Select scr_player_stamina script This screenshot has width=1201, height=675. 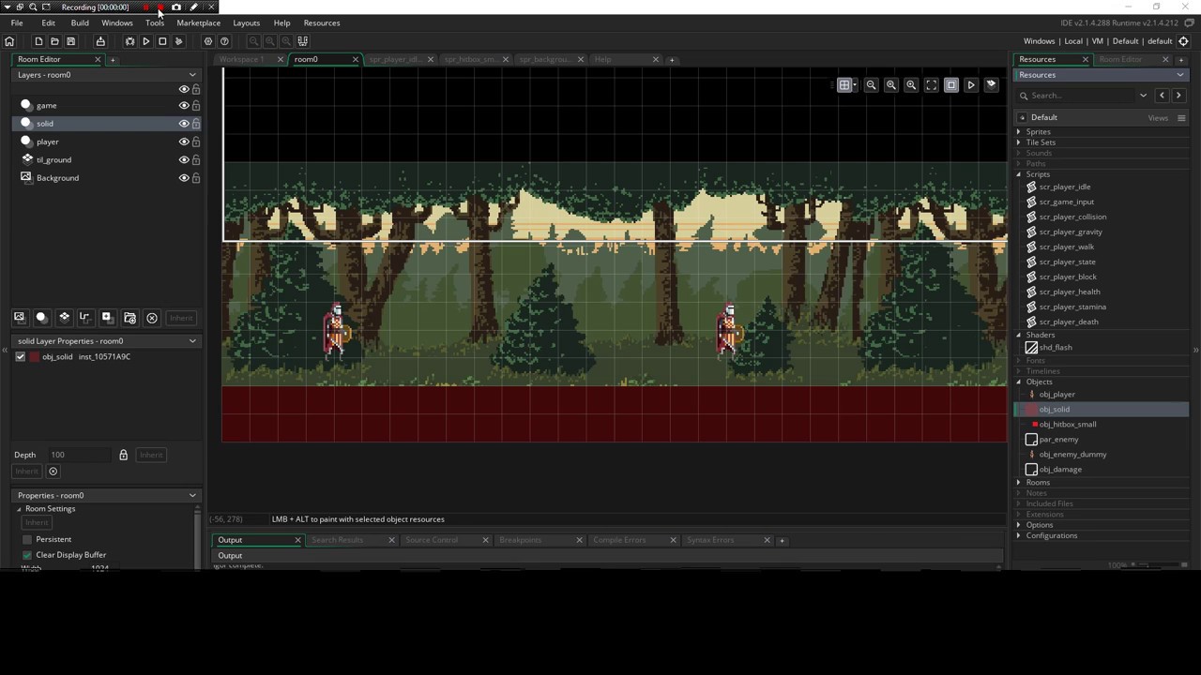coord(1072,307)
